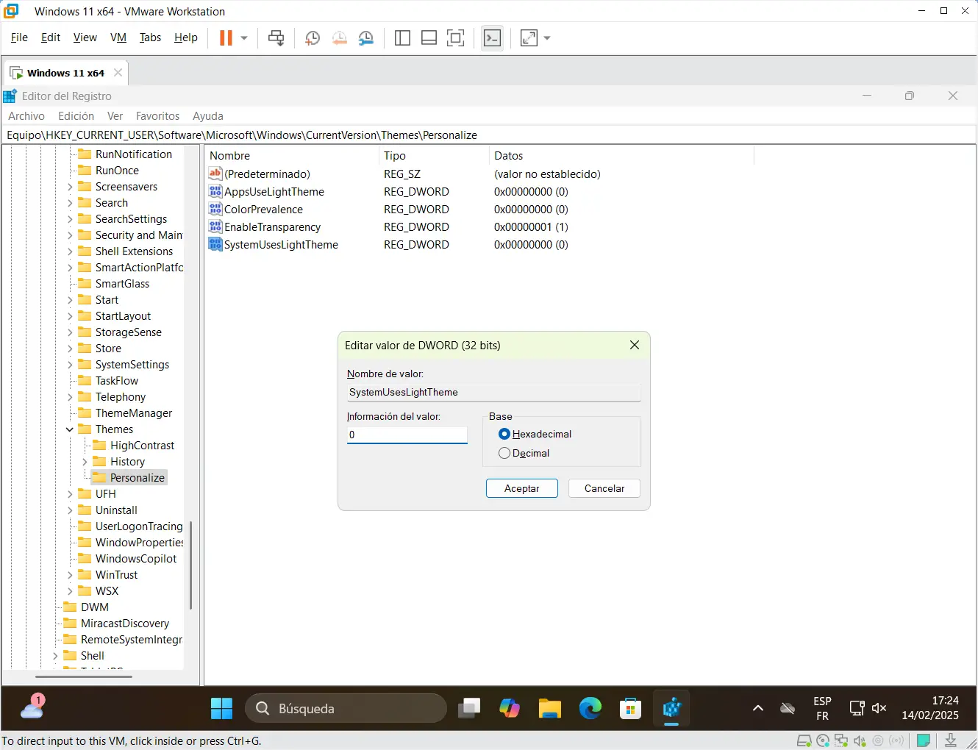
Task: Expand the WinTrust registry key
Action: tap(70, 575)
